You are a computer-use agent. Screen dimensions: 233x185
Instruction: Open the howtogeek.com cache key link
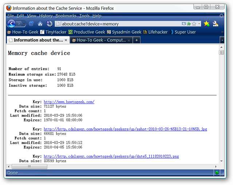pos(69,102)
